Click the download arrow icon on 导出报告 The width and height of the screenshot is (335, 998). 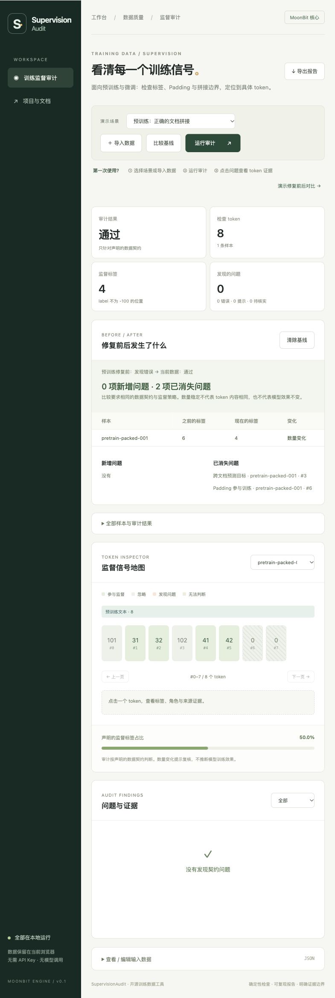click(x=294, y=71)
